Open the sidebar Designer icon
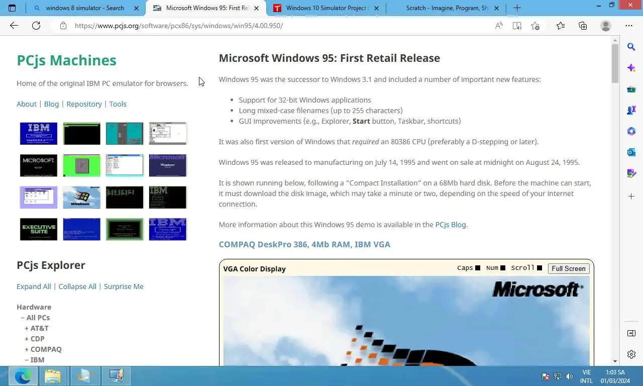This screenshot has width=643, height=386. 631,173
